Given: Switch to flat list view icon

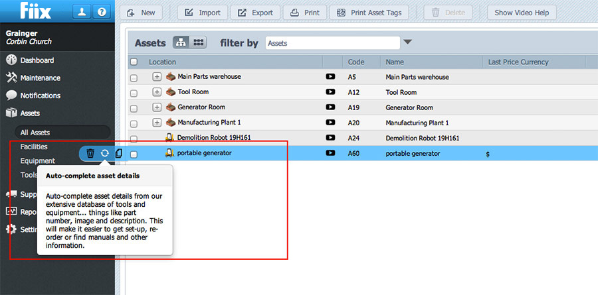Looking at the screenshot, I should [x=198, y=42].
